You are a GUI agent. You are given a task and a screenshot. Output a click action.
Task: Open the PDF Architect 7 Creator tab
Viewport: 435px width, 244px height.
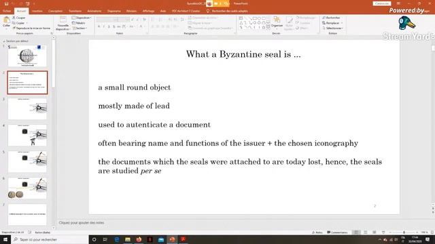(x=186, y=11)
